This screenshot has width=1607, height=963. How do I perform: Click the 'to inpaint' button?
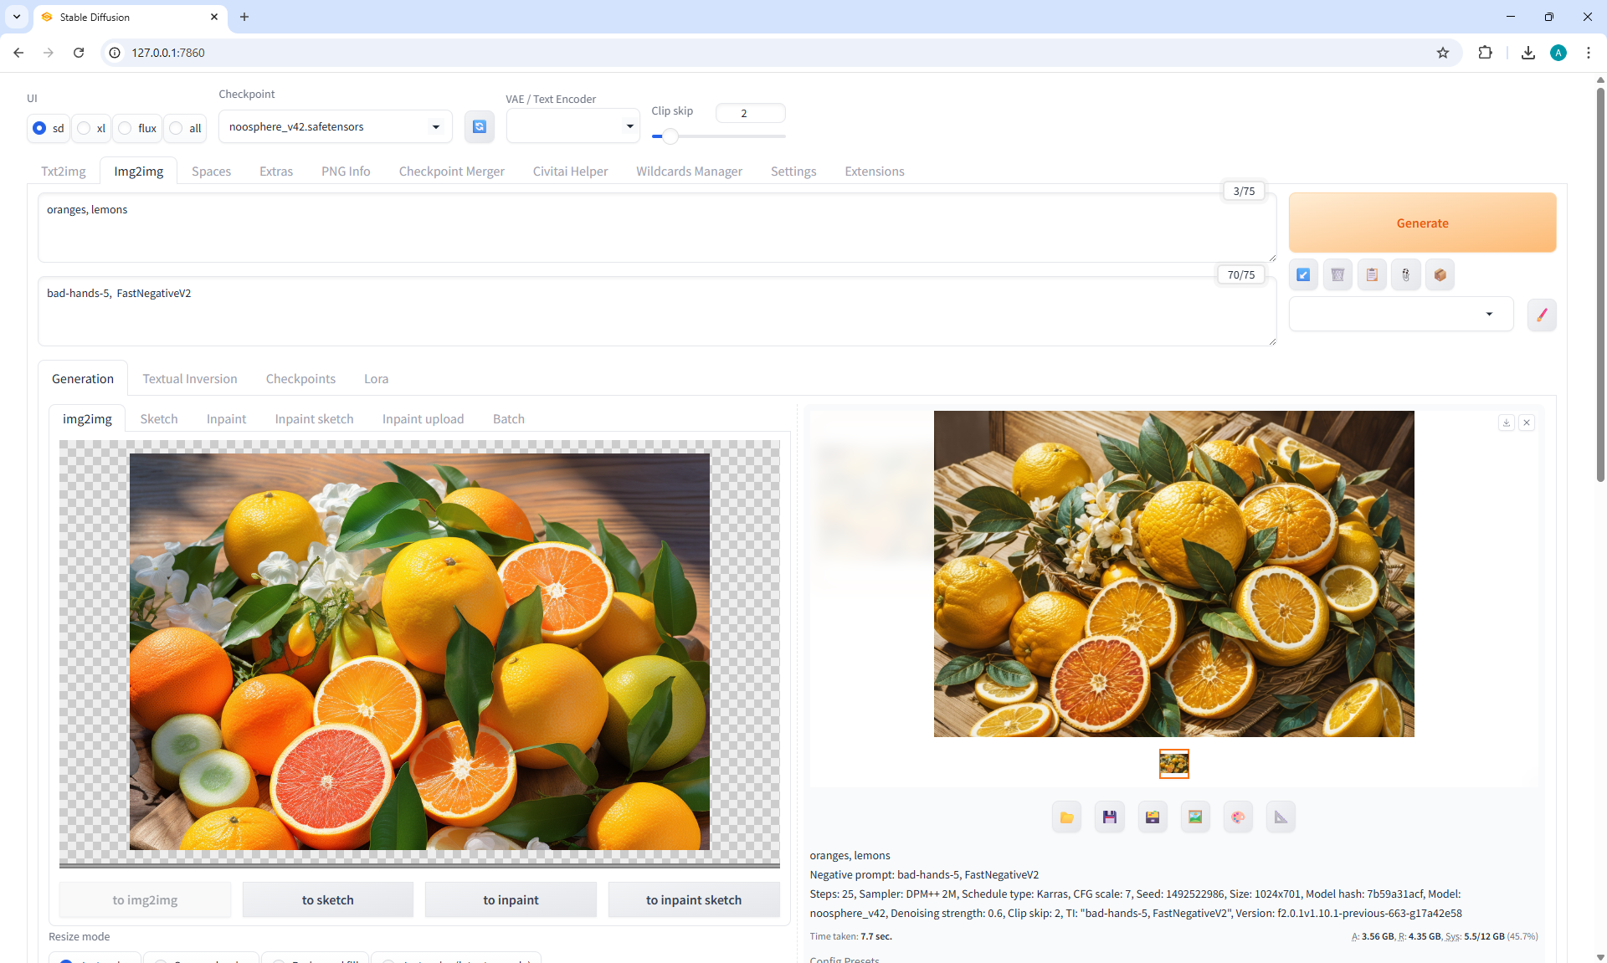[511, 900]
